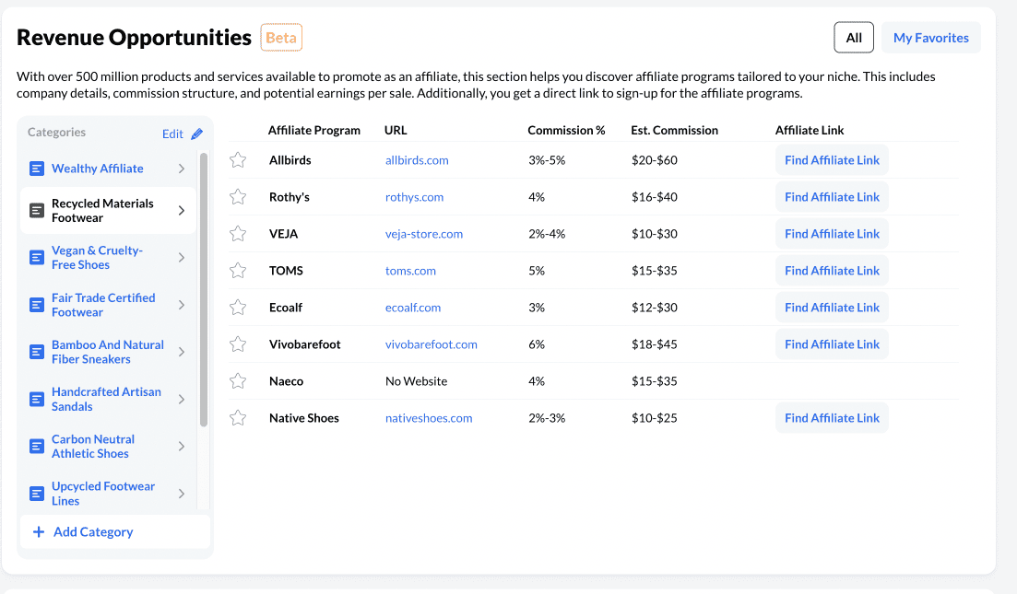Click the Carbon Neutral Athletic Shoes icon
This screenshot has width=1017, height=594.
37,447
